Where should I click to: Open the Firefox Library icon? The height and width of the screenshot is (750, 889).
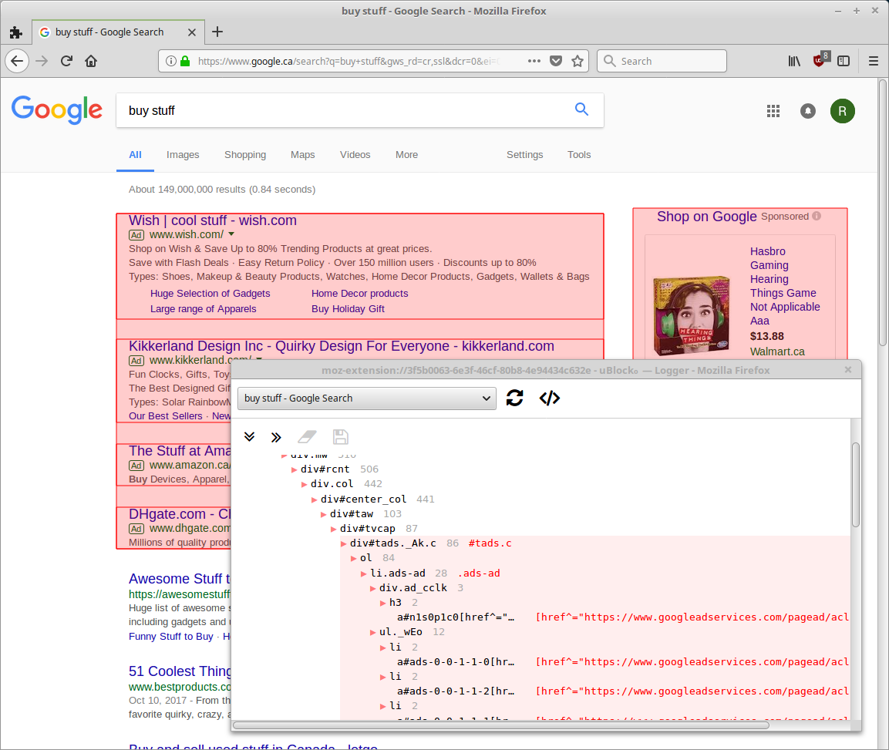794,61
